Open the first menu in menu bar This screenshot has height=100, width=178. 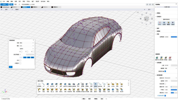[4, 2]
